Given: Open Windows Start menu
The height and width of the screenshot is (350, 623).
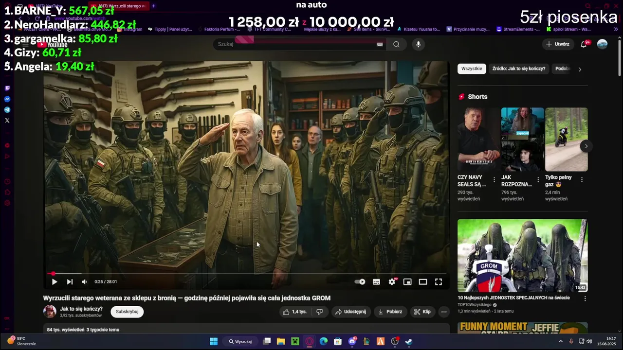Looking at the screenshot, I should (x=214, y=341).
